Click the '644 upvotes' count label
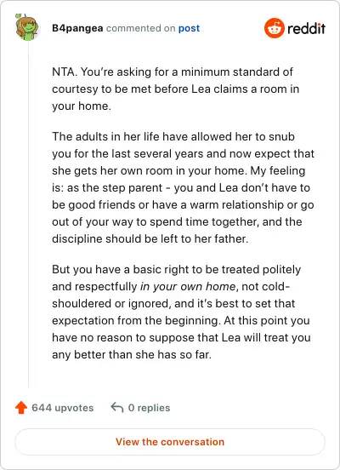Image resolution: width=340 pixels, height=470 pixels. tap(63, 408)
